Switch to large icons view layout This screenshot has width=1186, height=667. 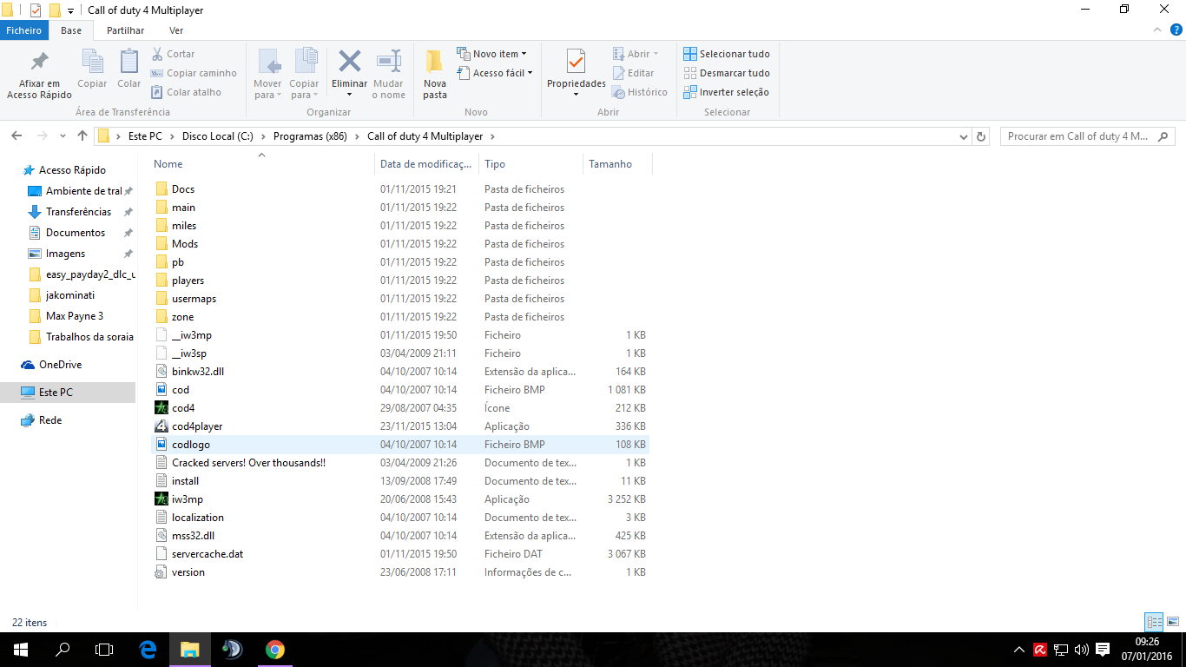pyautogui.click(x=1173, y=622)
